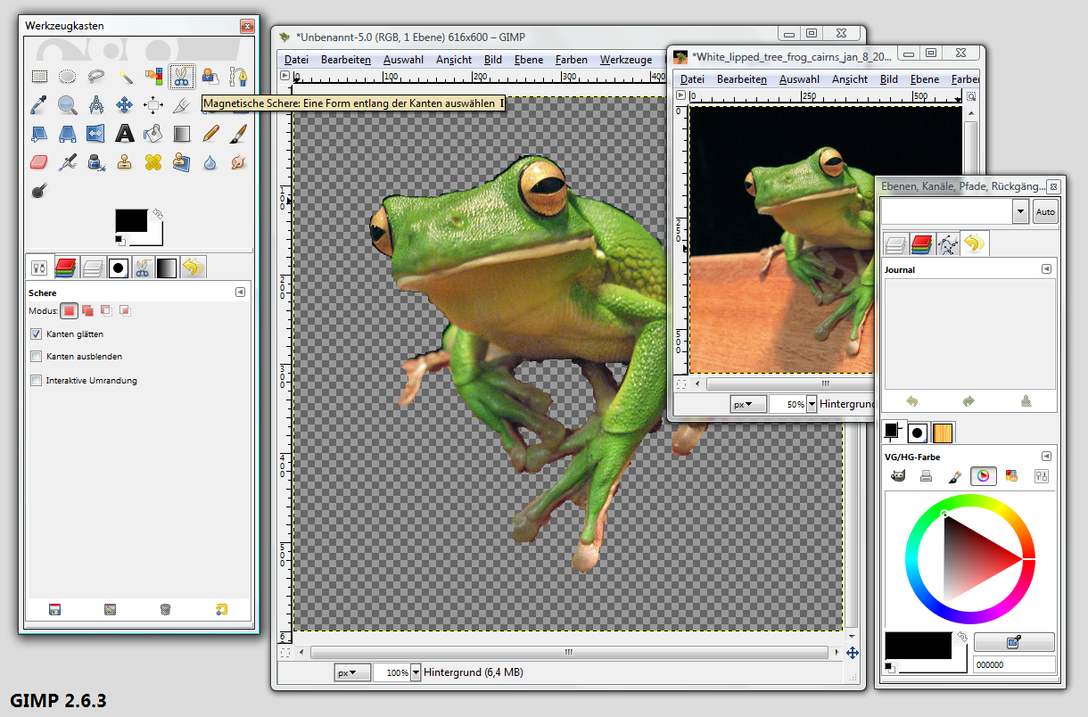Open the Werkzeuge menu
The width and height of the screenshot is (1088, 717).
pyautogui.click(x=625, y=60)
